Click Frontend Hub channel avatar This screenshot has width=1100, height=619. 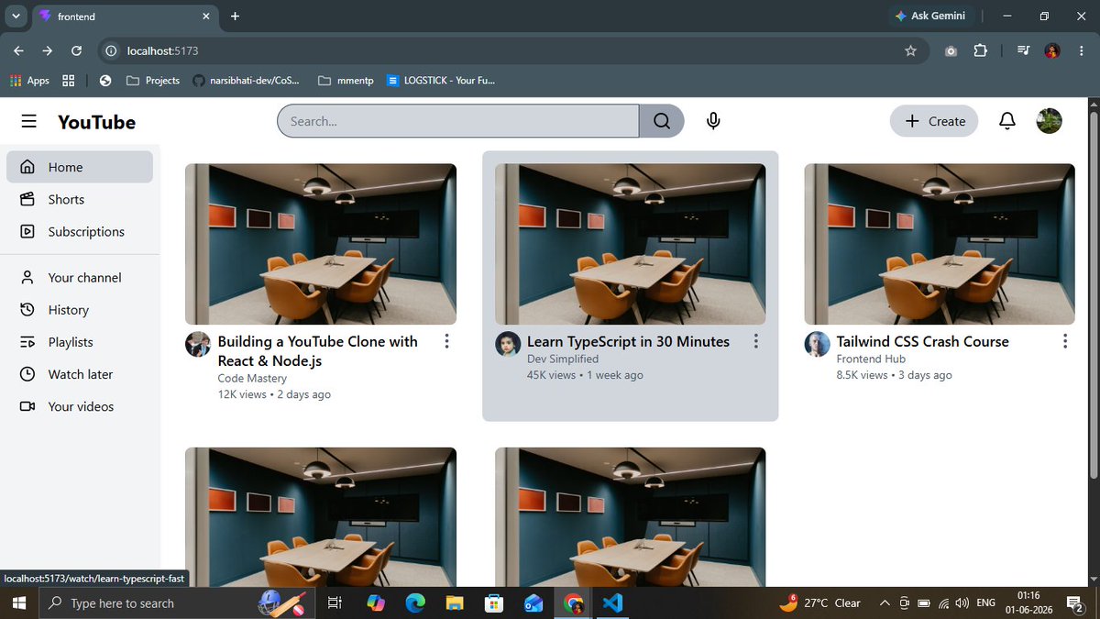point(817,345)
